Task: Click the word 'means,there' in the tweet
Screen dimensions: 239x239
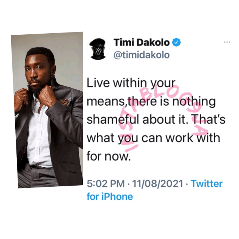Action: coord(122,102)
